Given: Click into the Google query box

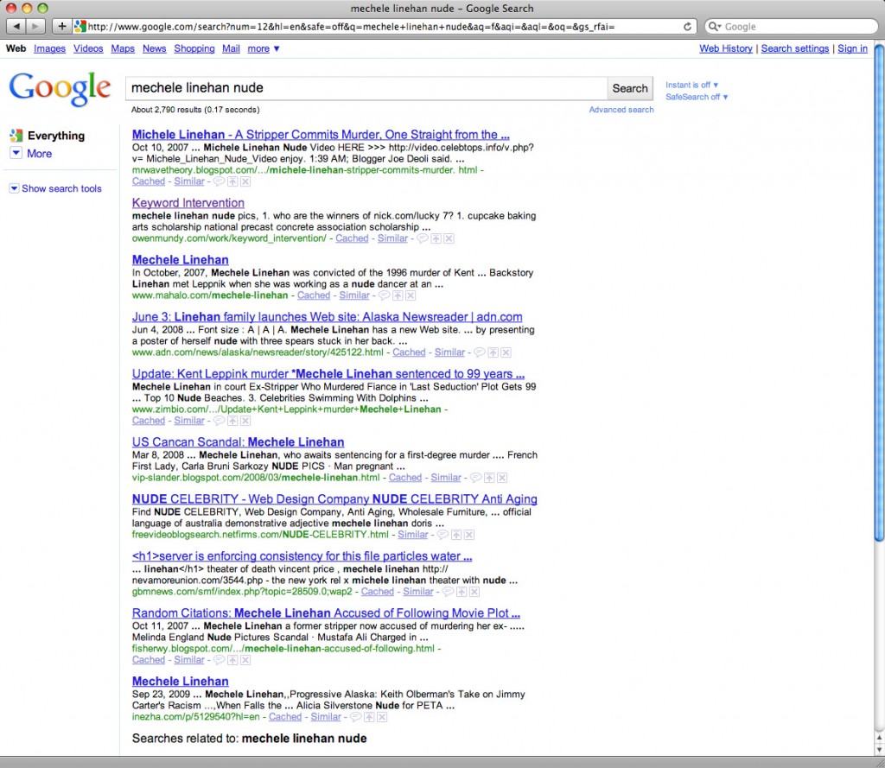Looking at the screenshot, I should point(366,89).
